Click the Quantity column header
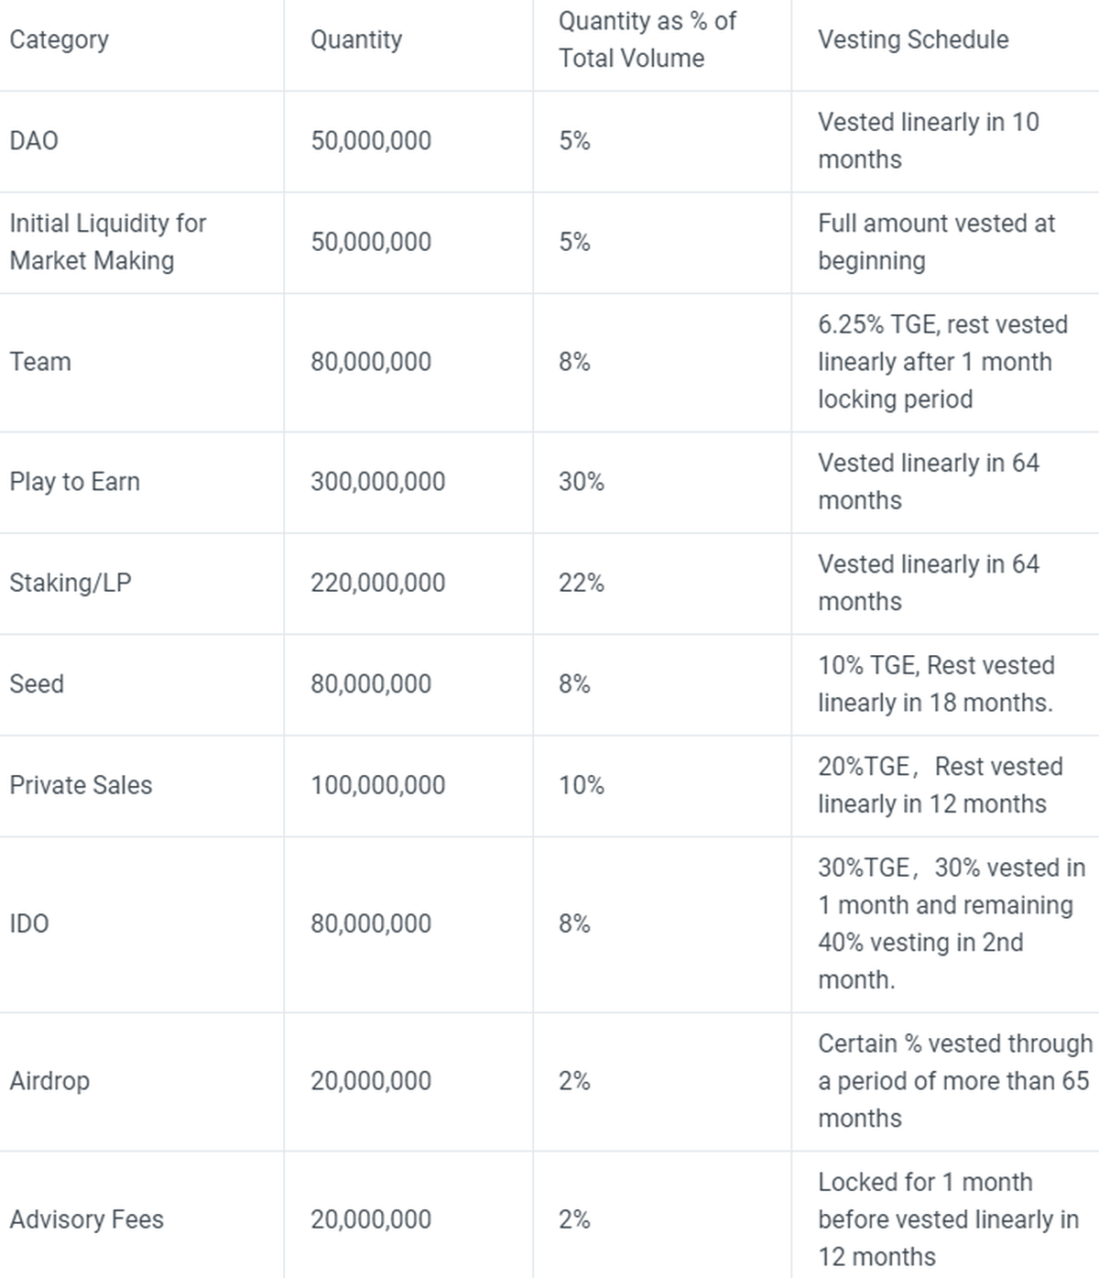The width and height of the screenshot is (1099, 1278). click(355, 39)
